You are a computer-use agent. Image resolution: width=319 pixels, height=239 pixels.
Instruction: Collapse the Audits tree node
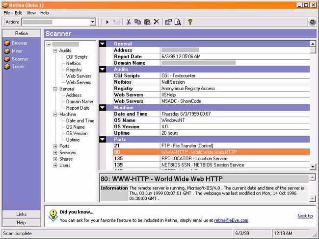pyautogui.click(x=55, y=50)
